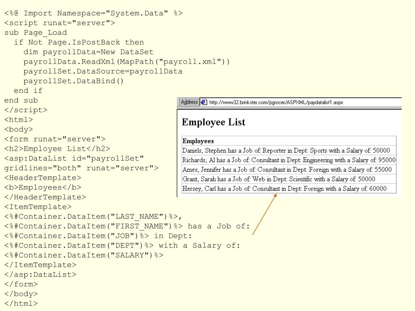Viewport: 415px width, 311px height.
Task: Click the <h2>Employee List</h2> code line
Action: [57, 149]
